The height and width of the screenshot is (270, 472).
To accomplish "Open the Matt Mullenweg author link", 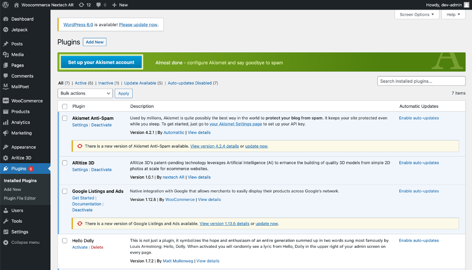I will click(178, 261).
